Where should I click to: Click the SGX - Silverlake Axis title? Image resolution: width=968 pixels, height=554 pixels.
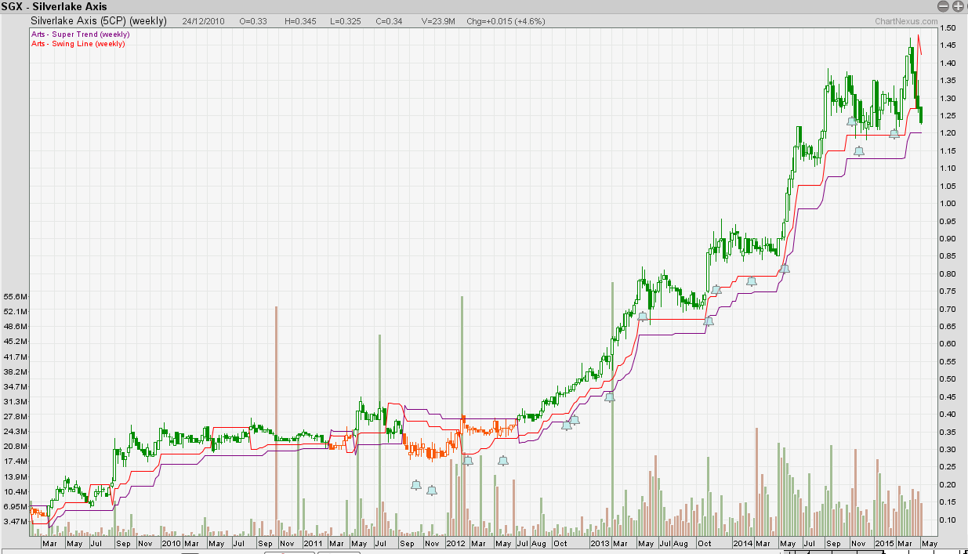click(54, 7)
